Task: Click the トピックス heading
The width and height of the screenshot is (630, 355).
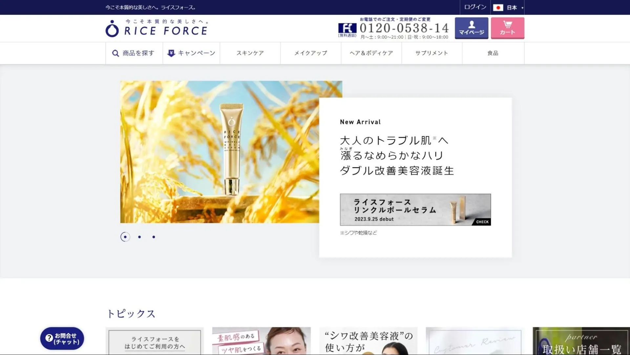Action: 131,314
